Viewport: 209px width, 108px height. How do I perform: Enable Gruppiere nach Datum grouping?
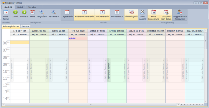(165, 14)
